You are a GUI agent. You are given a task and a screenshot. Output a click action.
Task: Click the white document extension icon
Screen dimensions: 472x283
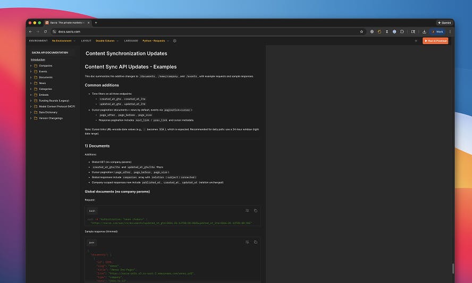[x=387, y=31]
